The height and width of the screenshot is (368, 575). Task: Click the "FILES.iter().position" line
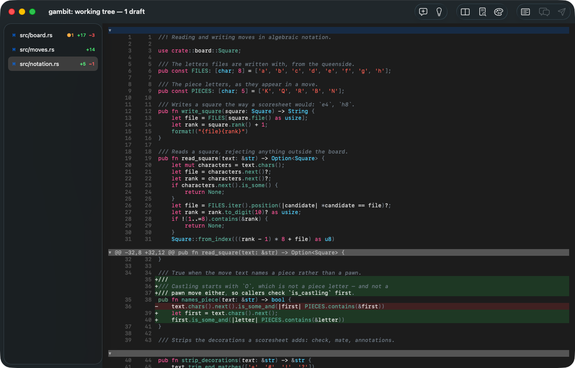pos(281,206)
